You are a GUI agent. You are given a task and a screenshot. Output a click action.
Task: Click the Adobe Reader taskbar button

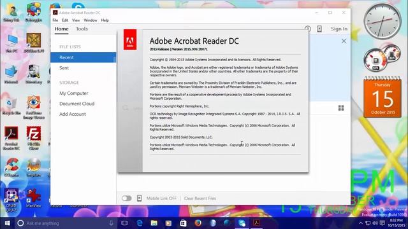pos(256,223)
